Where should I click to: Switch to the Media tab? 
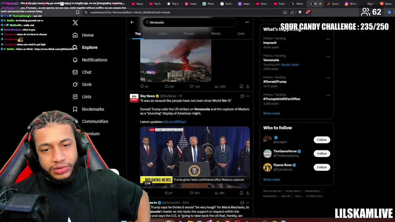coord(216,34)
